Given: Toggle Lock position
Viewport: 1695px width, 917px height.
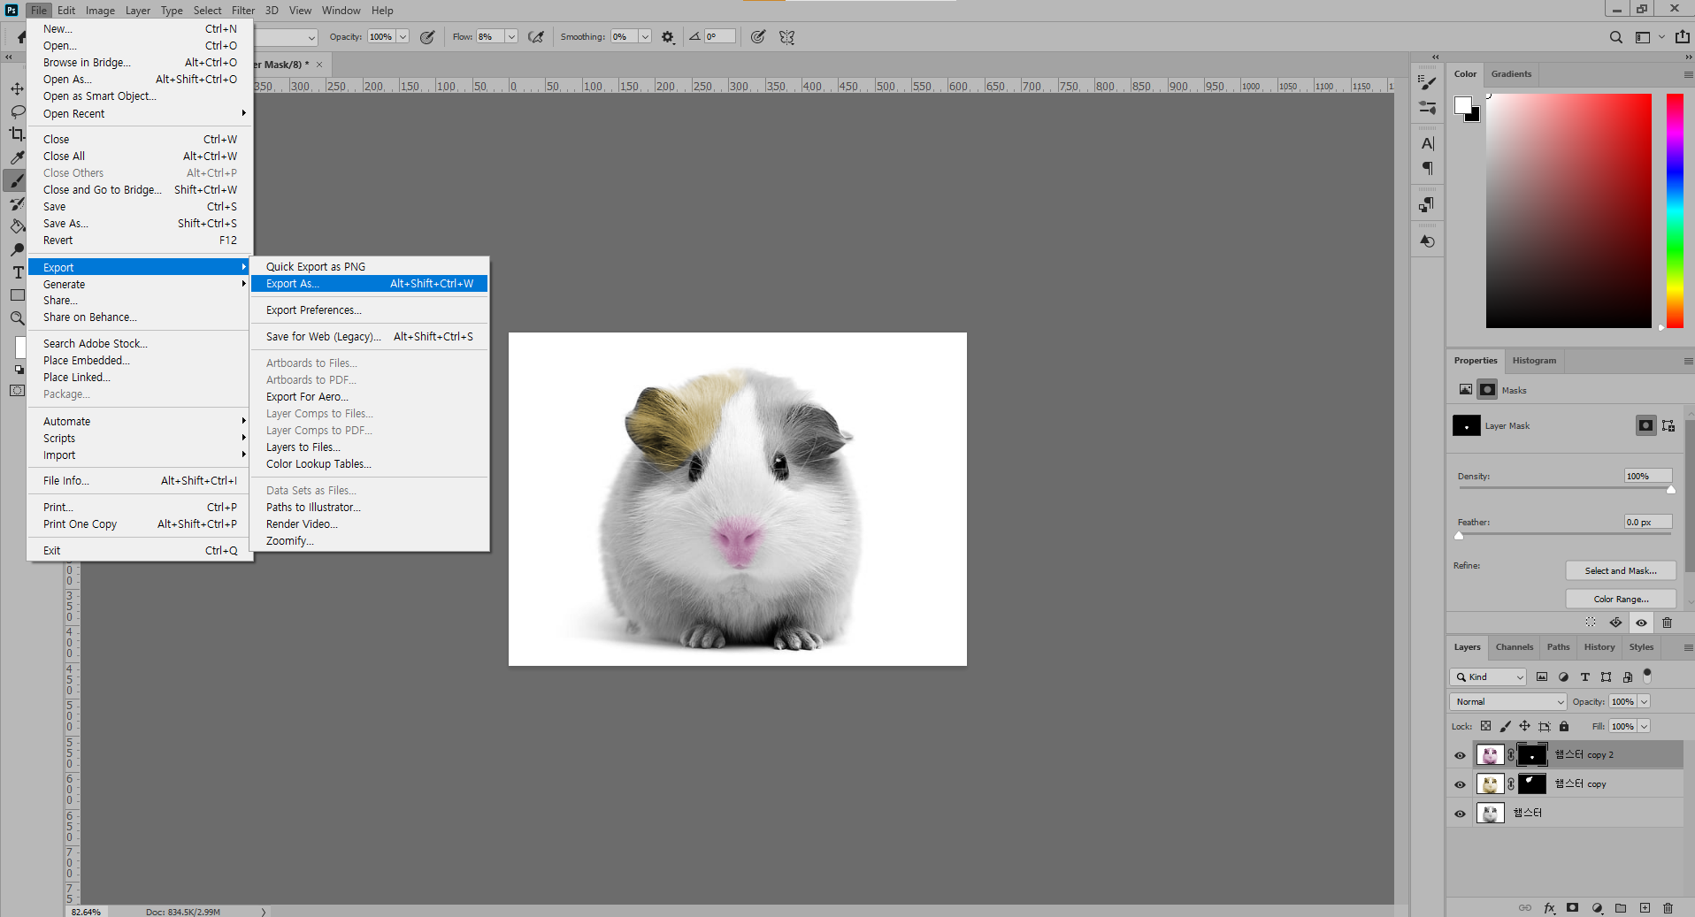Looking at the screenshot, I should pos(1524,726).
